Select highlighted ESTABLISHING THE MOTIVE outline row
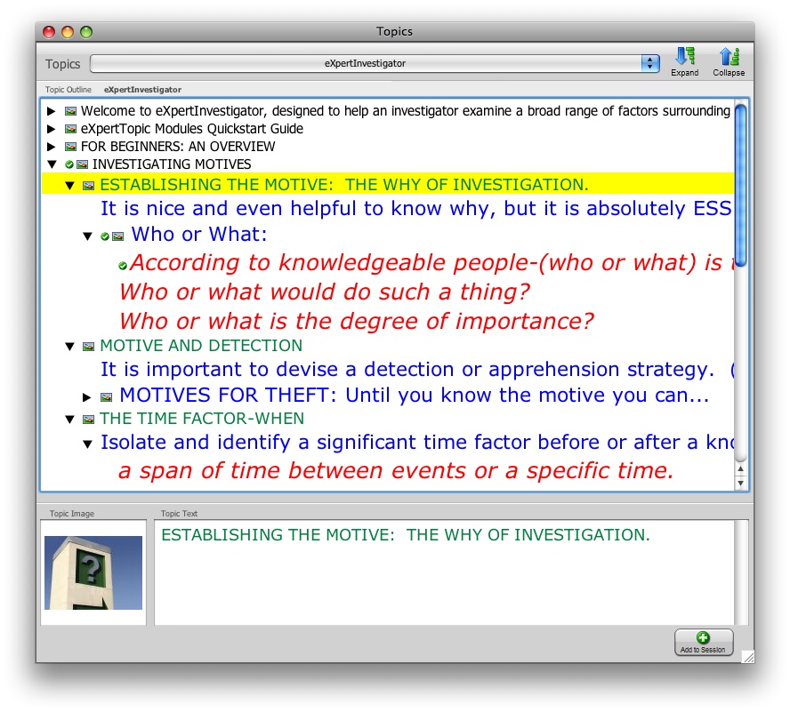Screen dimensions: 790x712 (388, 185)
